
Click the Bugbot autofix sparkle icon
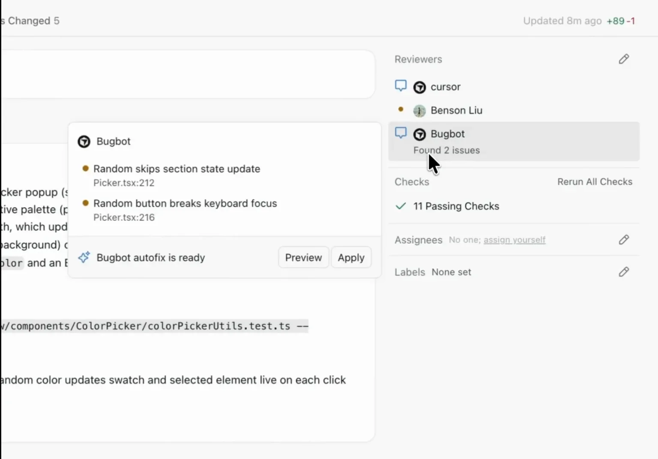[84, 257]
